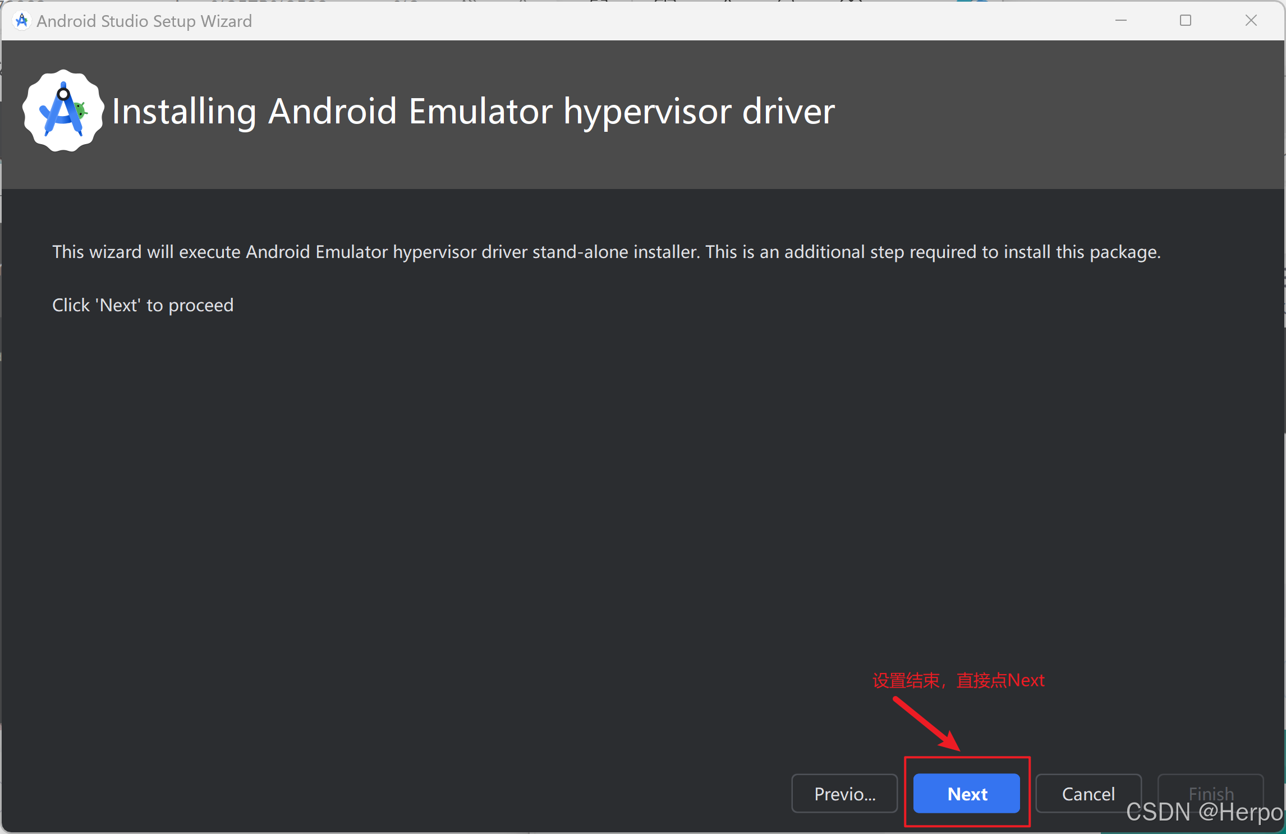Click the large Android Studio logo badge
The width and height of the screenshot is (1286, 834).
tap(63, 110)
